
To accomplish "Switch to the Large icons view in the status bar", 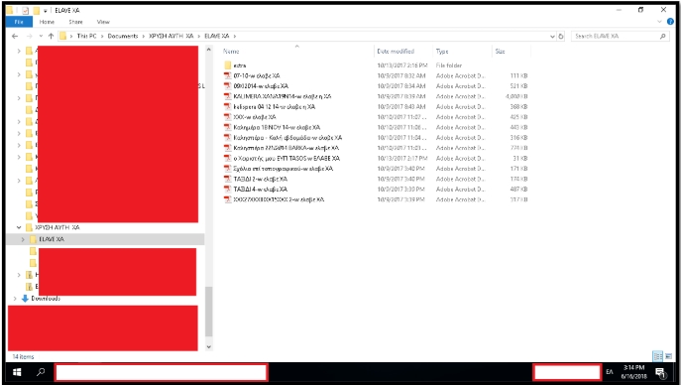I will point(668,356).
